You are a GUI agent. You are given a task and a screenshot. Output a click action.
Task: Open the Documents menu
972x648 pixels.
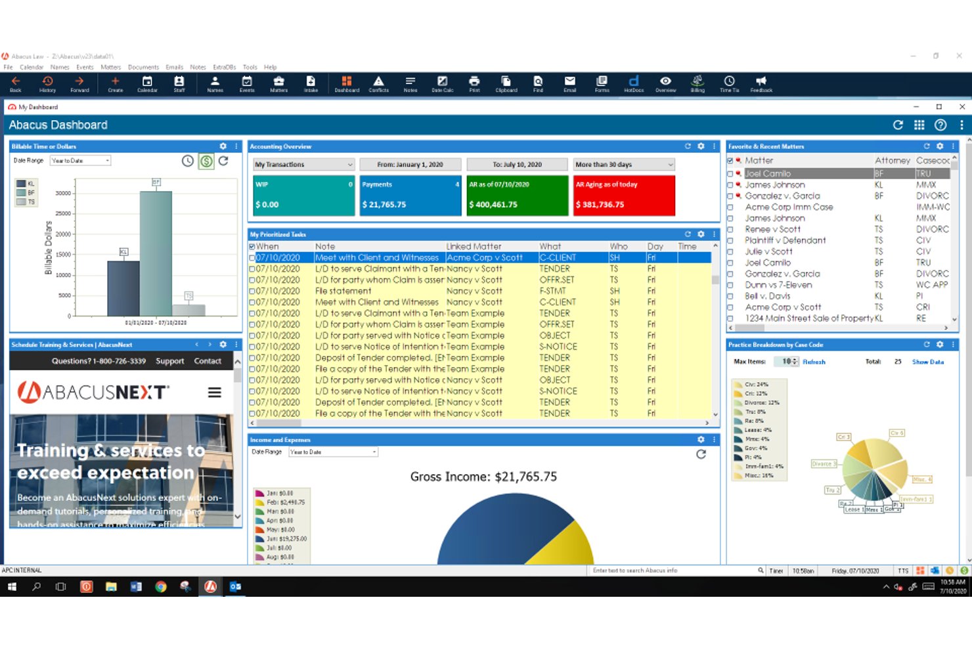[143, 67]
